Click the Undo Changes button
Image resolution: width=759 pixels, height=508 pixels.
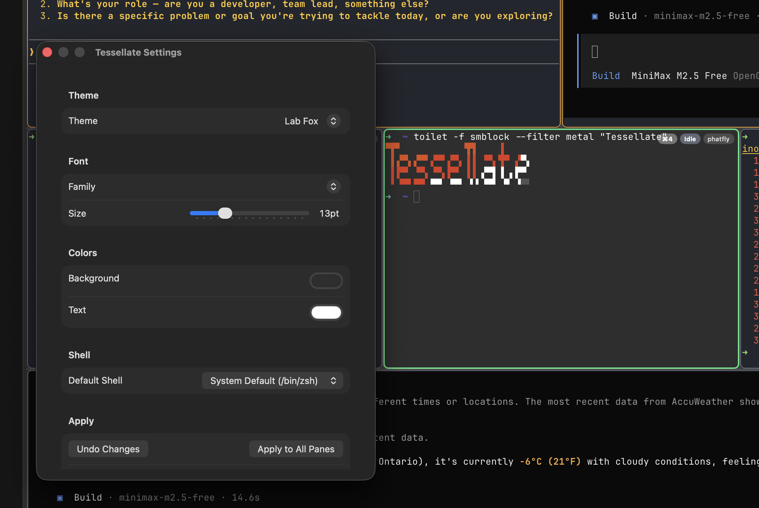coord(108,449)
